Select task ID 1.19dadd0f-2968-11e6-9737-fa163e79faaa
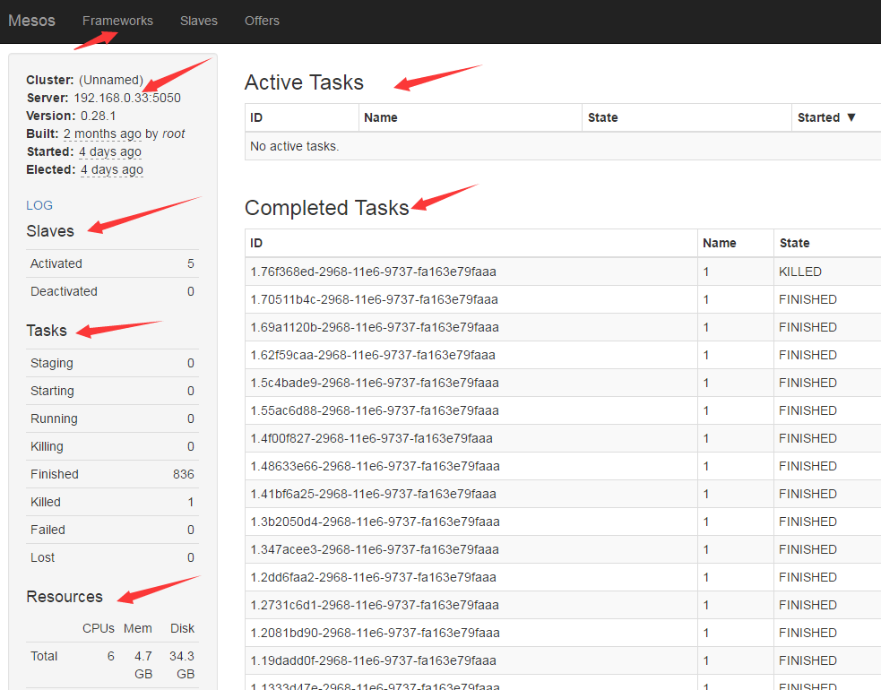 coord(373,660)
